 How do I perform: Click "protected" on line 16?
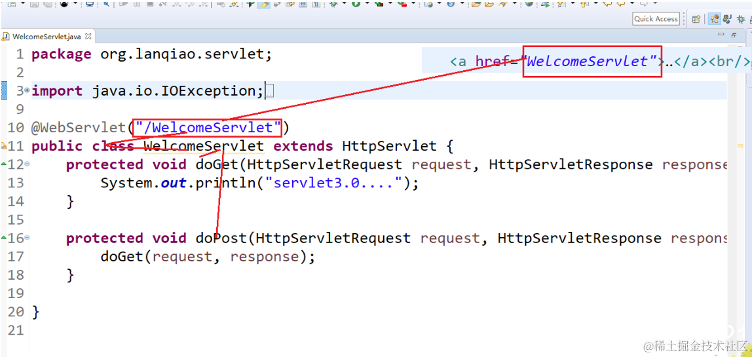(105, 238)
